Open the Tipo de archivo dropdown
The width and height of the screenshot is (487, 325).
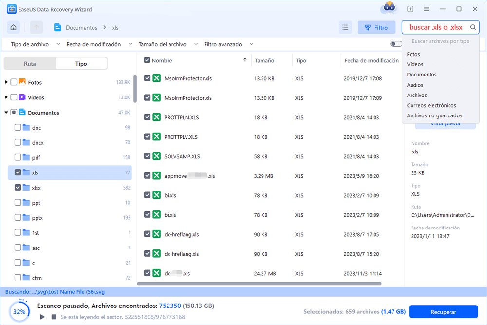(36, 44)
